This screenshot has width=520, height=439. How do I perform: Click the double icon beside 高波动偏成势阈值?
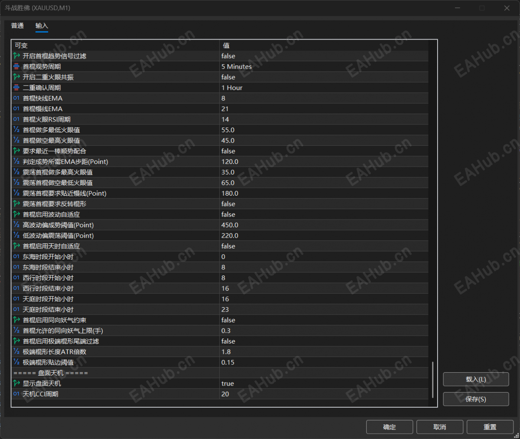click(16, 225)
